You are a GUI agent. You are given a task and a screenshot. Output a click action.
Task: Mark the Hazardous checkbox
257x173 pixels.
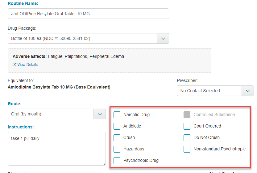click(117, 149)
